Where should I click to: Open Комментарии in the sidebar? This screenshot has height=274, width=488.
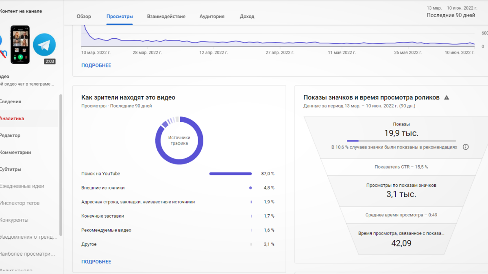(15, 153)
